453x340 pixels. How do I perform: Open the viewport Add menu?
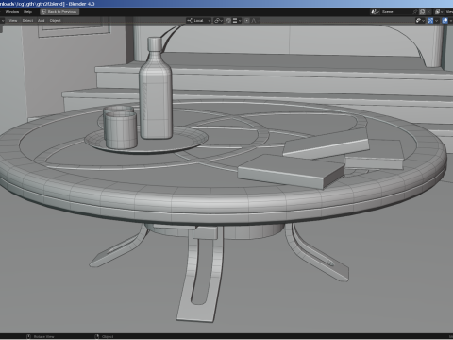point(41,21)
